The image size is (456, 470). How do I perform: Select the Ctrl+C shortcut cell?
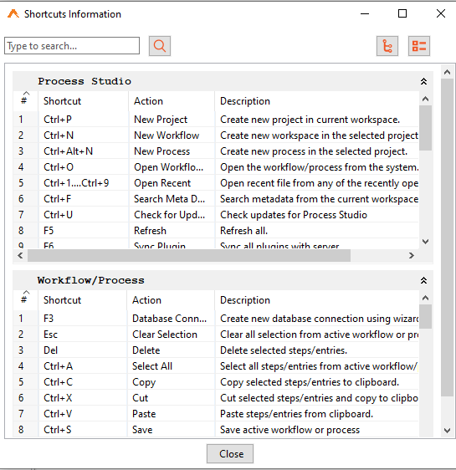coord(83,382)
